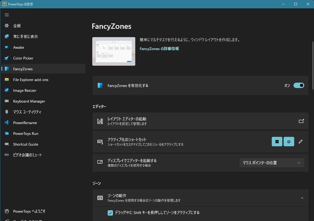Click the Shortcut Guide icon
Viewport: 314px width, 221px height.
pyautogui.click(x=7, y=144)
